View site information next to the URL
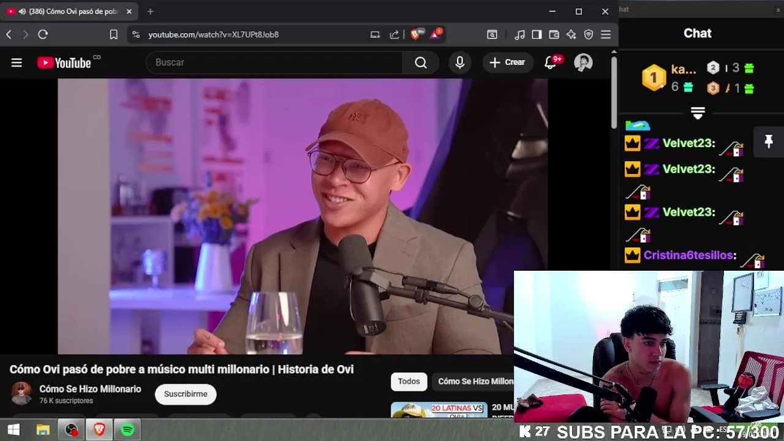Viewport: 784px width, 441px height. (136, 34)
